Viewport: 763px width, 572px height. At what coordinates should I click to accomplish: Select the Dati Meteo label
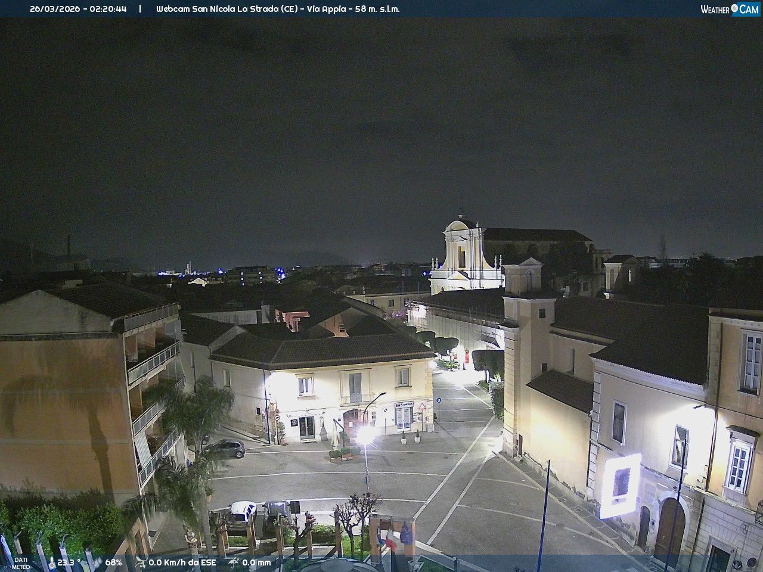tap(21, 563)
